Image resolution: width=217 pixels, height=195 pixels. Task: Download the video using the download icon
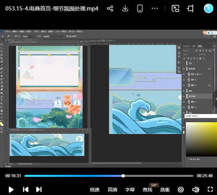[125, 9]
